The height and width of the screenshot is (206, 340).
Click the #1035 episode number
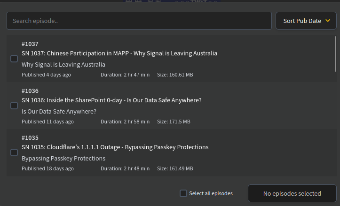(30, 138)
